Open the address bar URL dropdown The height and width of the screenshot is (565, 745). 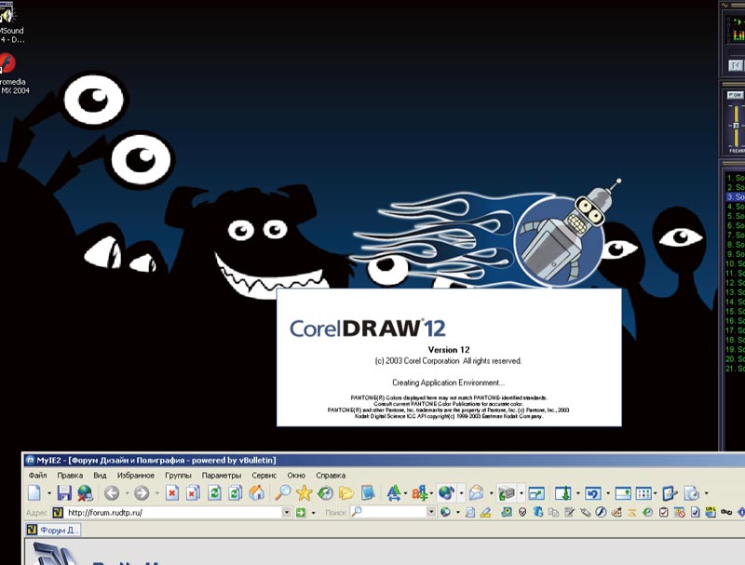[x=287, y=512]
